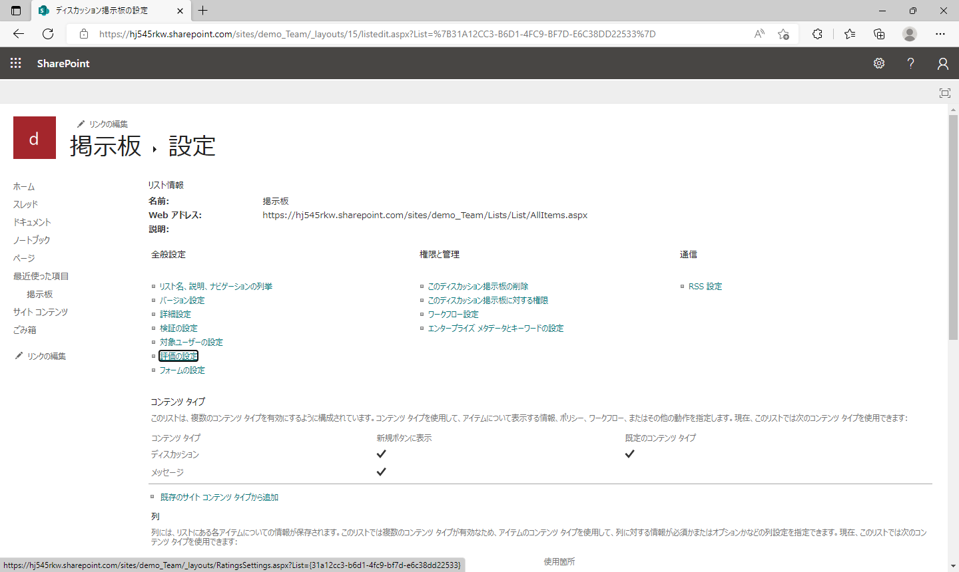This screenshot has height=572, width=959.
Task: Open the SharePoint help question mark
Action: click(x=910, y=63)
